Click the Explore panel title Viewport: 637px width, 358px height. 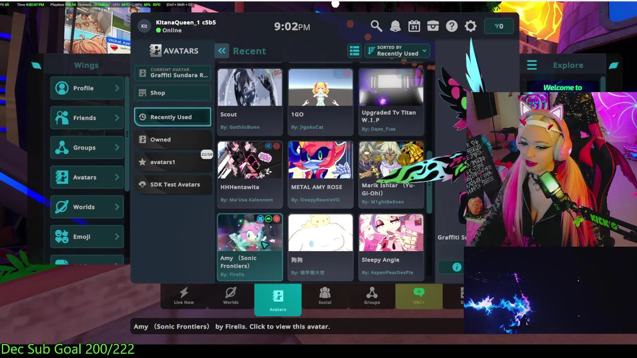[x=568, y=65]
